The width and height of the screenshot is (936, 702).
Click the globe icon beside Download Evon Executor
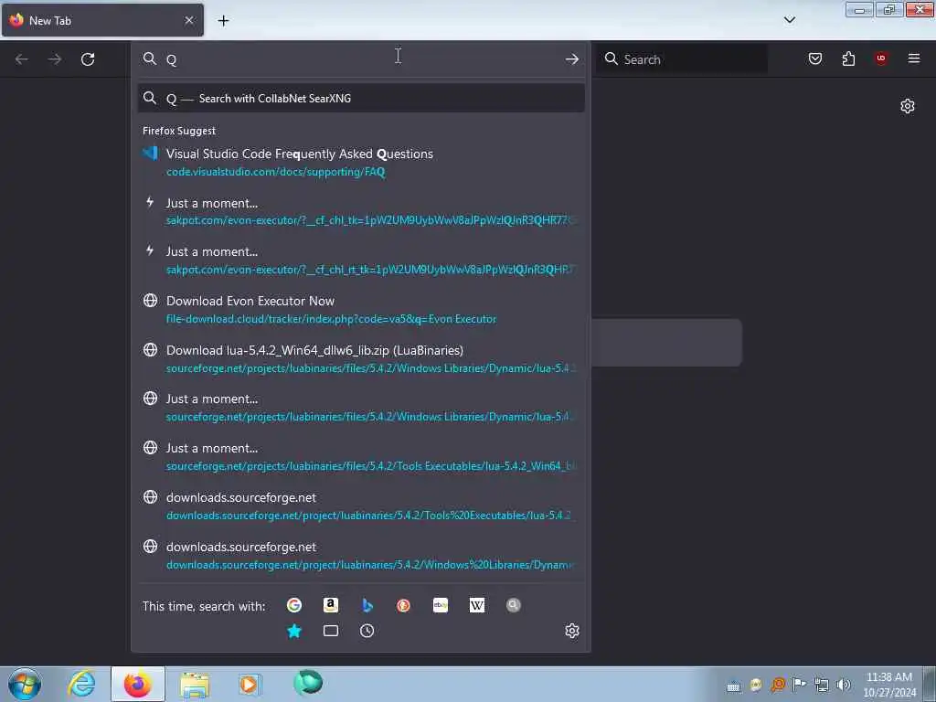(x=151, y=300)
